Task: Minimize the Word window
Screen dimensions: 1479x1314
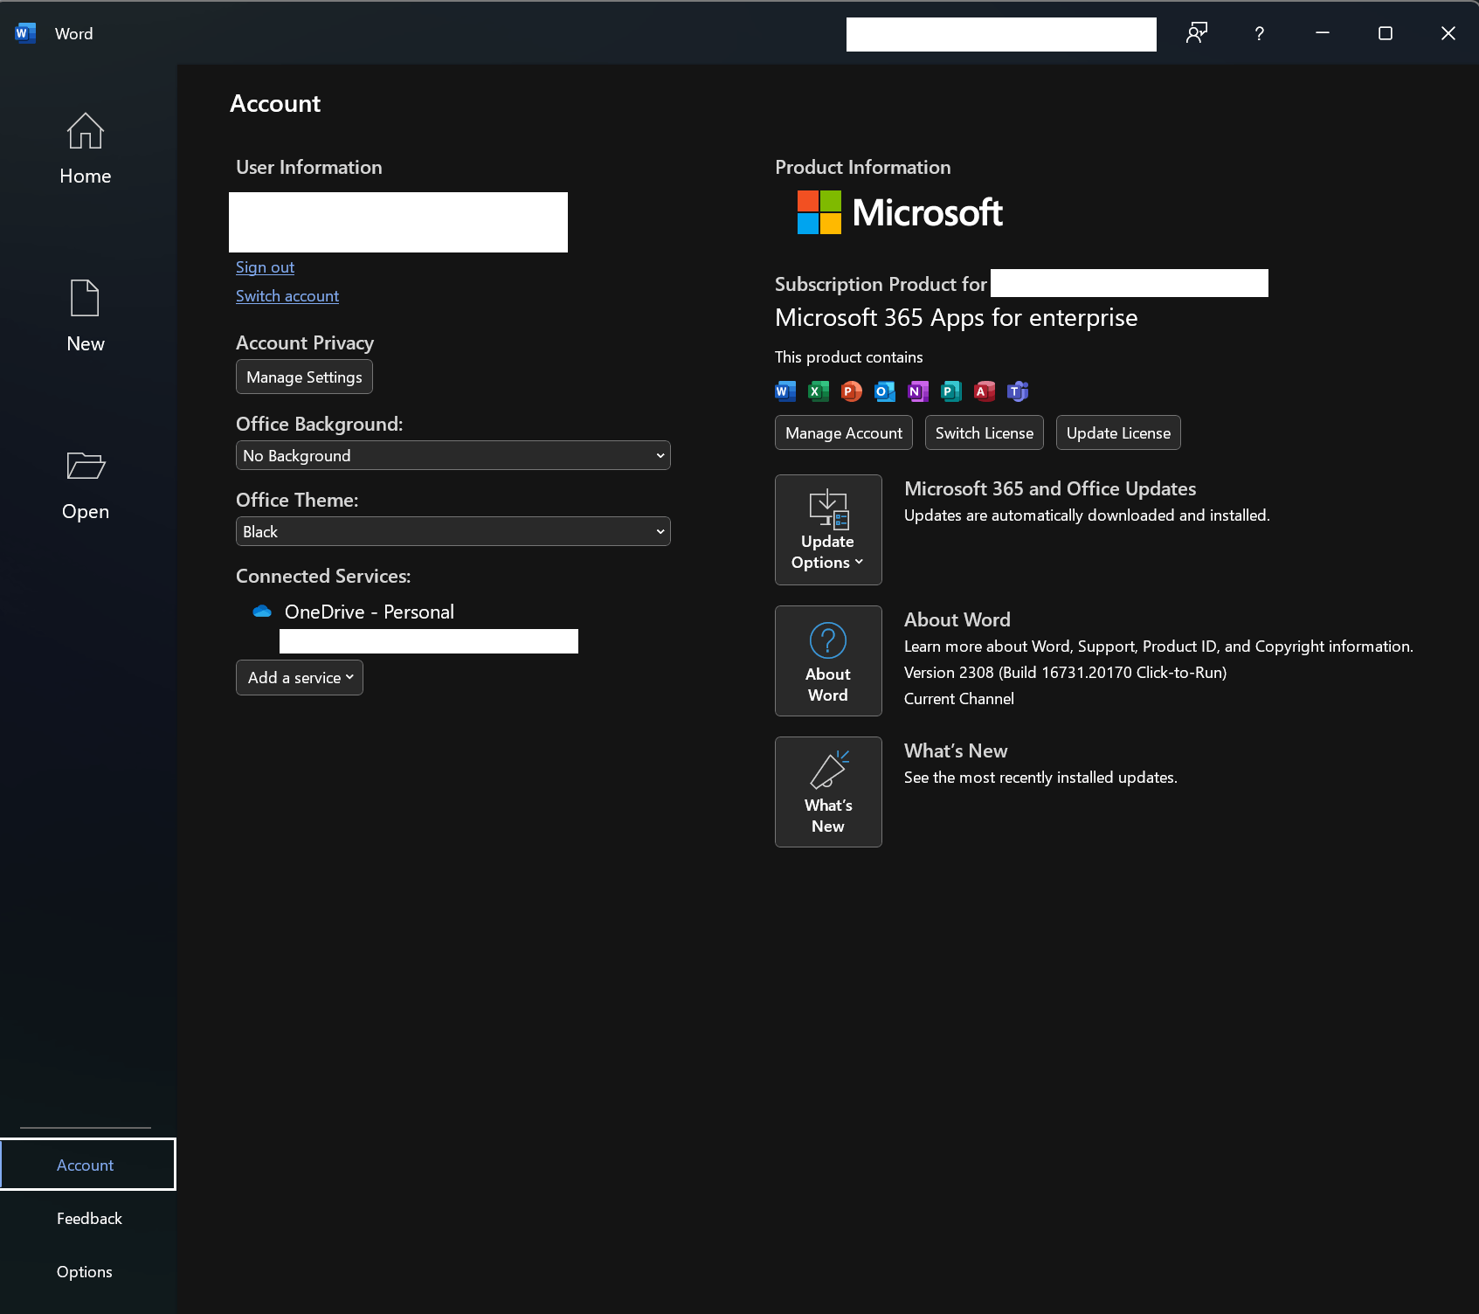Action: (x=1323, y=33)
